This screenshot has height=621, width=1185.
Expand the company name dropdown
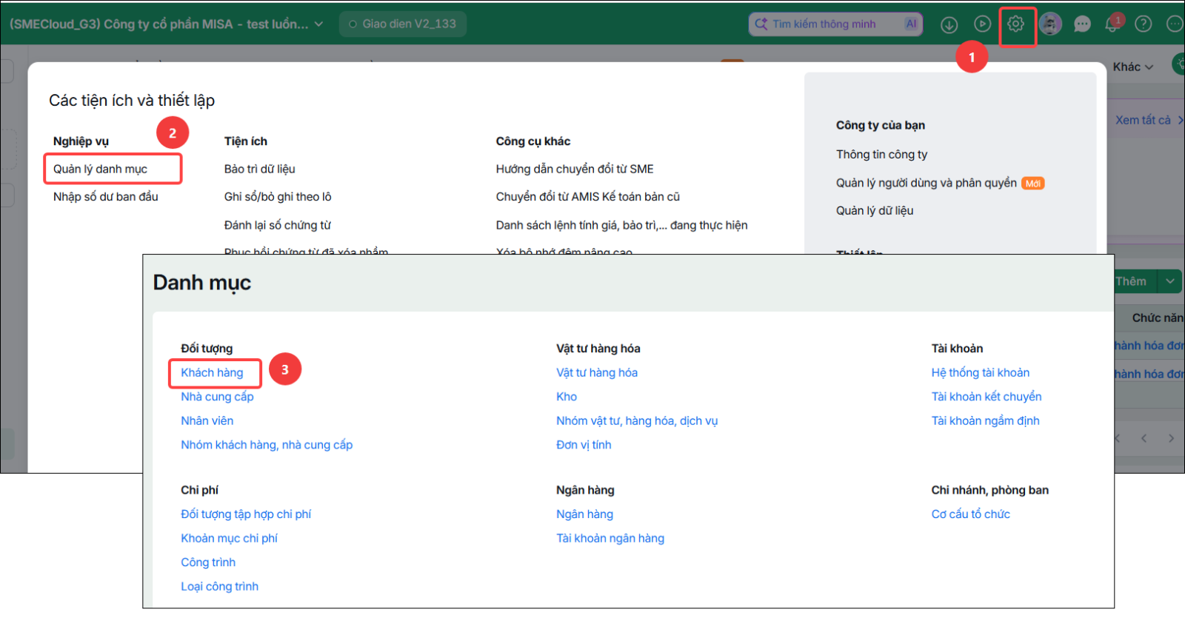pyautogui.click(x=318, y=24)
